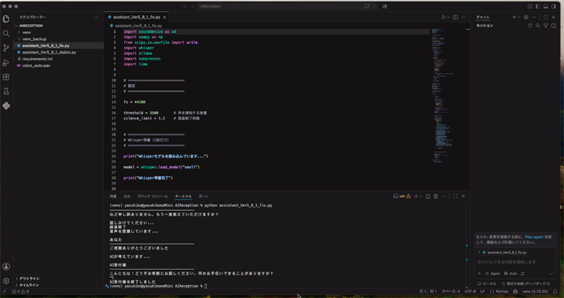Click ローカル target below chat input
The height and width of the screenshot is (298, 564).
pyautogui.click(x=487, y=284)
